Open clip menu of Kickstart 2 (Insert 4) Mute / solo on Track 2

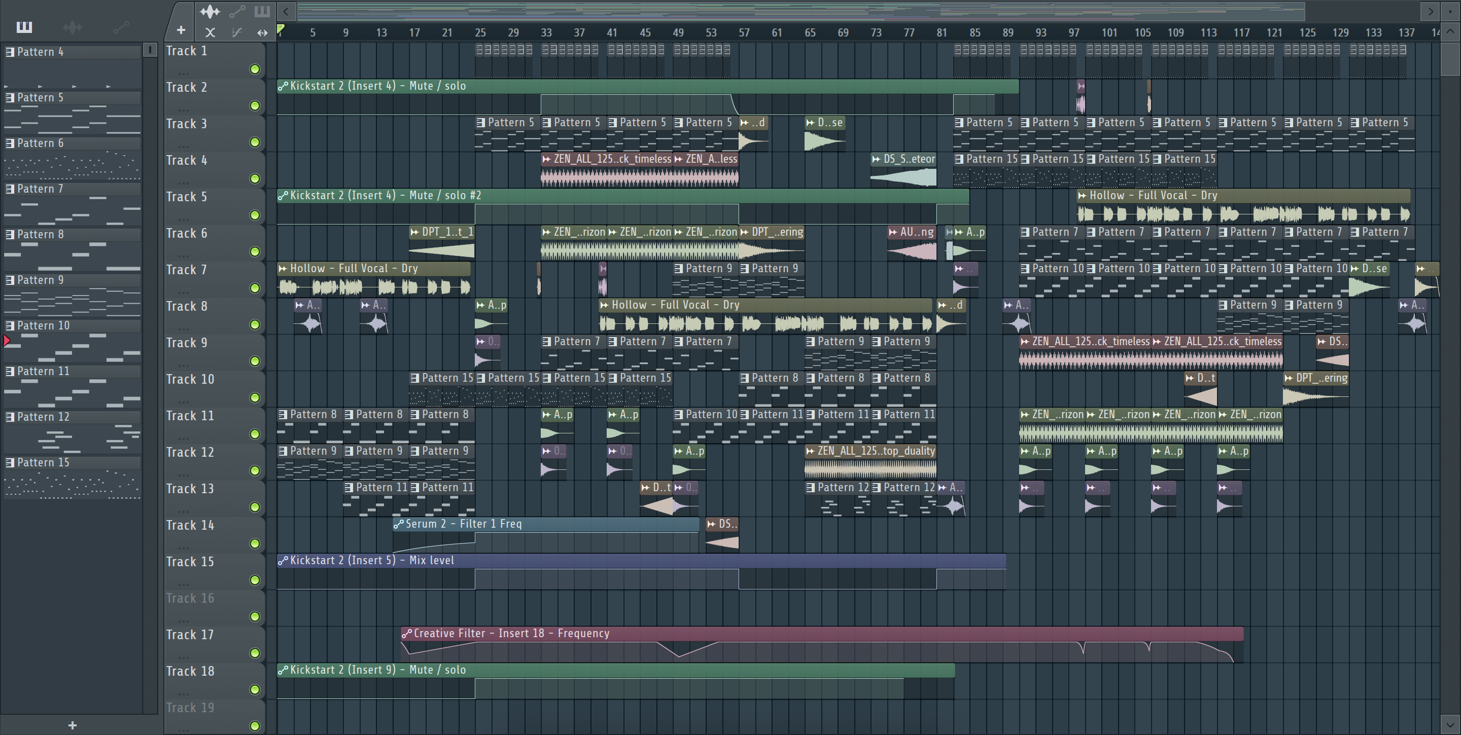click(x=283, y=86)
